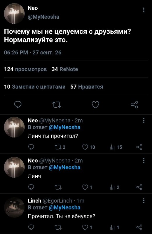View stats showing 15 on first reply
152x234 pixels.
pos(116,147)
